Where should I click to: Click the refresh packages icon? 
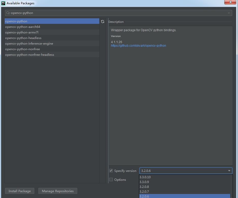pyautogui.click(x=103, y=22)
